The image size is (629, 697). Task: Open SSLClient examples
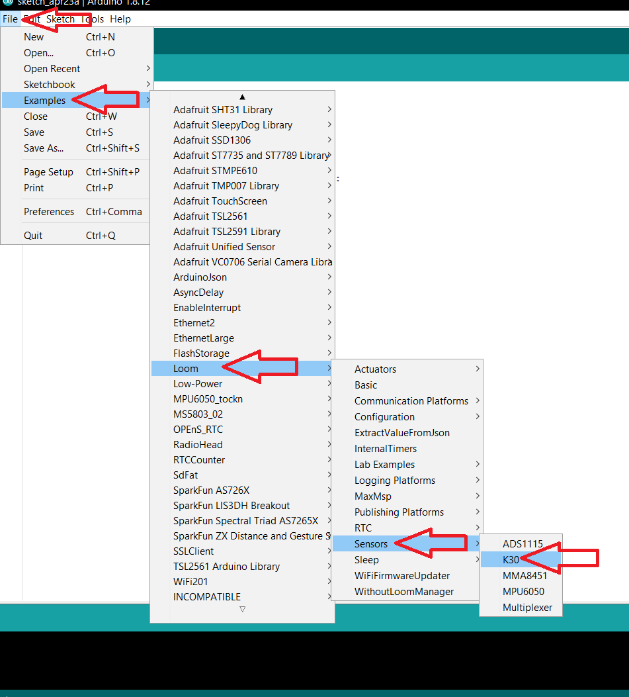click(242, 551)
